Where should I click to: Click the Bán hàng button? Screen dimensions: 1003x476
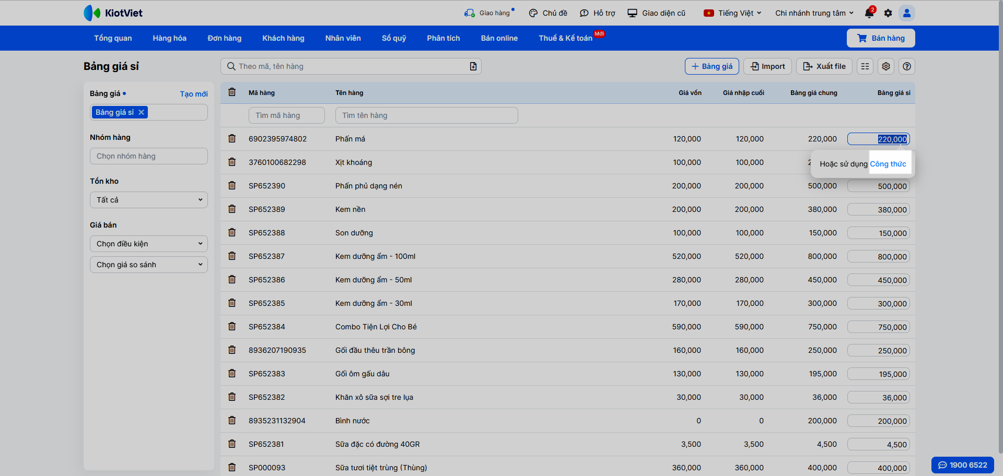pyautogui.click(x=881, y=38)
